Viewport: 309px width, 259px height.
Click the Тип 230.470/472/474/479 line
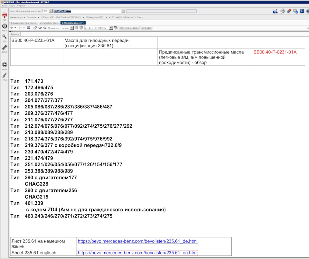42,152
